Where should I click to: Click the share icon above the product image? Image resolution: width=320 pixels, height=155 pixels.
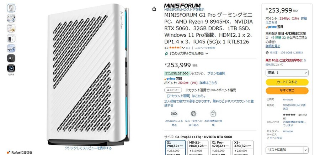click(x=154, y=9)
